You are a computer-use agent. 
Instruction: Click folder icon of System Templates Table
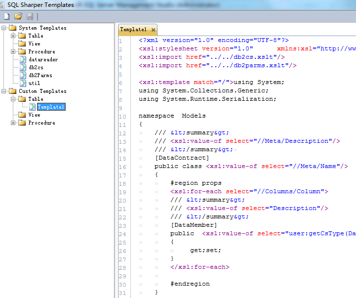[x=22, y=36]
